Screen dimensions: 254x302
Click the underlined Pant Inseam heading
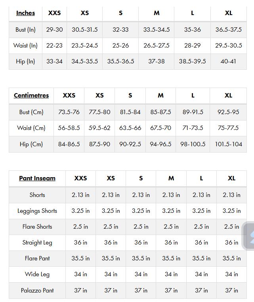37,178
